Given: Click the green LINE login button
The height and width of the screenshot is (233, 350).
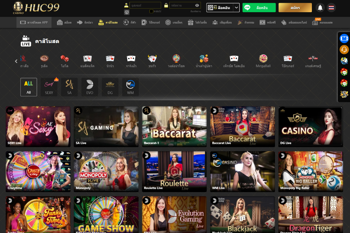Looking at the screenshot, I should pos(259,8).
